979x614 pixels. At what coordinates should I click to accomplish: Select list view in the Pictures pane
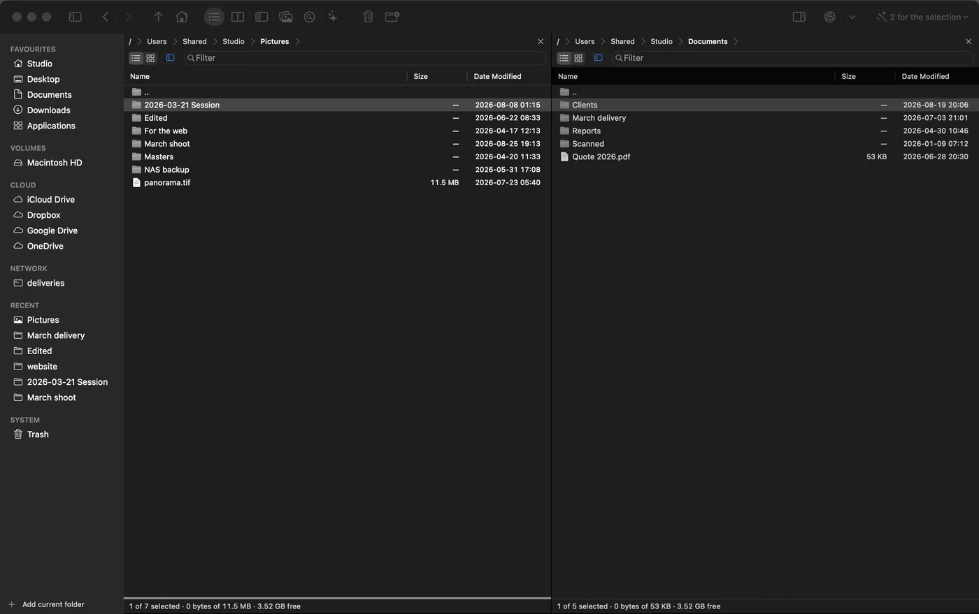(136, 58)
